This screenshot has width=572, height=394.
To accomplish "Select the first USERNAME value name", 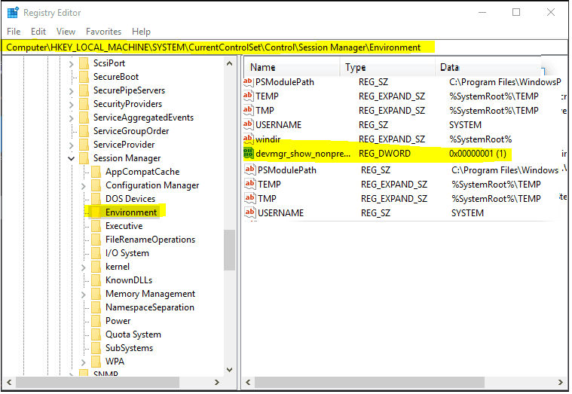I will pyautogui.click(x=278, y=125).
